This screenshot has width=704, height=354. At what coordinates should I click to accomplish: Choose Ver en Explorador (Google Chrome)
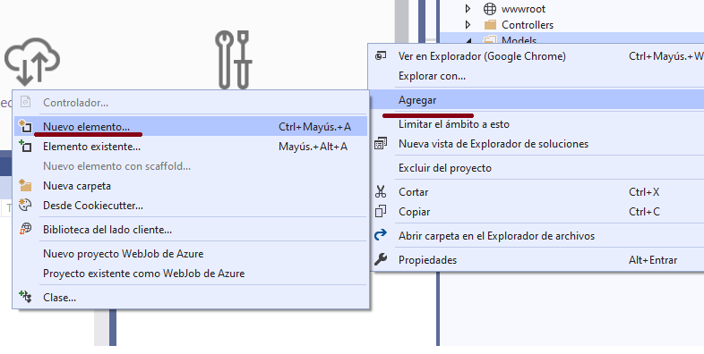point(537,56)
